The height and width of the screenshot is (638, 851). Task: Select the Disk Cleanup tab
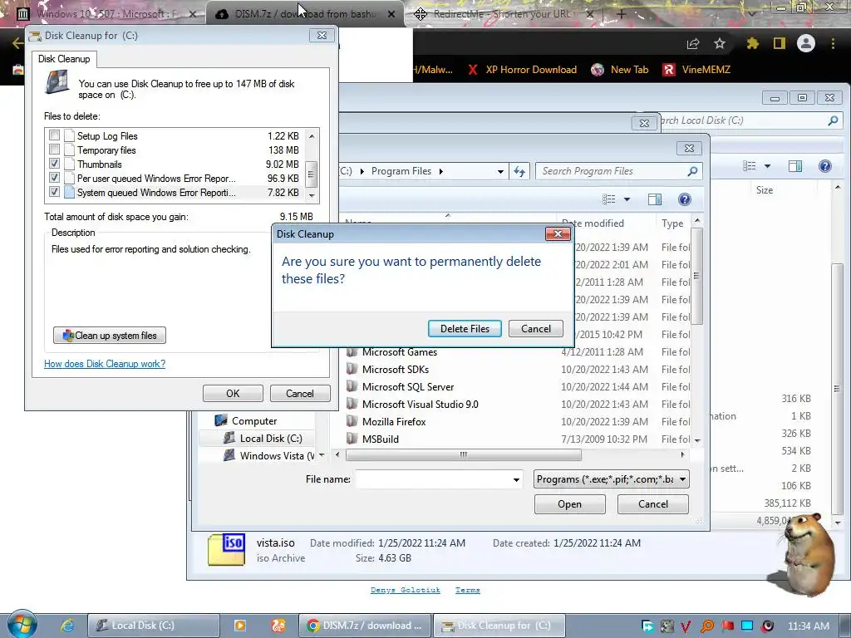(x=64, y=59)
